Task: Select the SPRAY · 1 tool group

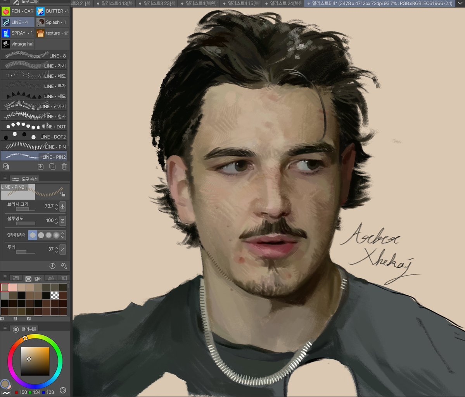Action: [x=17, y=33]
